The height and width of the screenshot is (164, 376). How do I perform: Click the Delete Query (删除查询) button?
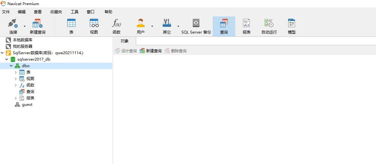pyautogui.click(x=176, y=51)
